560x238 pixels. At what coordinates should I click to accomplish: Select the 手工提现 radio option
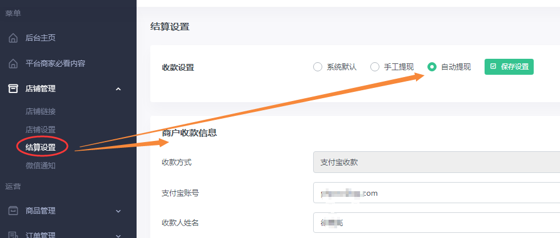(375, 67)
